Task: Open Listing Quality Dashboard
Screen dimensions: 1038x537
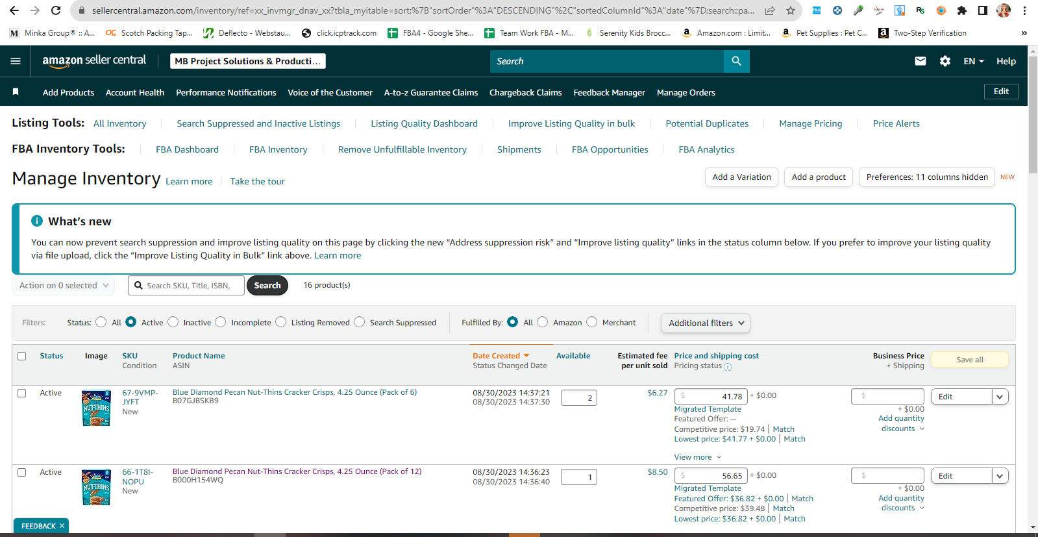Action: (424, 123)
